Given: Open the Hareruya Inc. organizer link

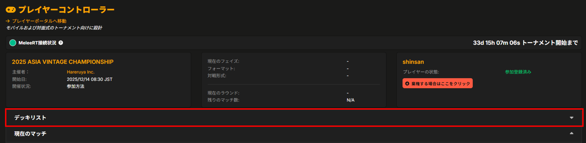Looking at the screenshot, I should point(81,72).
